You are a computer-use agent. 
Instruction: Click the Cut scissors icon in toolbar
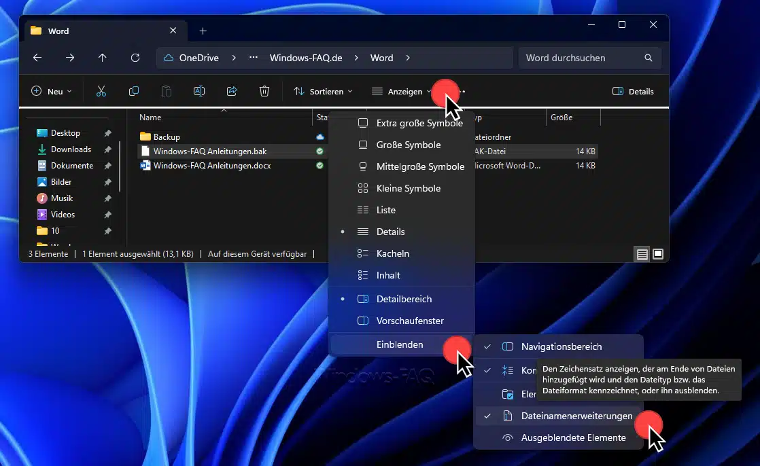coord(101,91)
